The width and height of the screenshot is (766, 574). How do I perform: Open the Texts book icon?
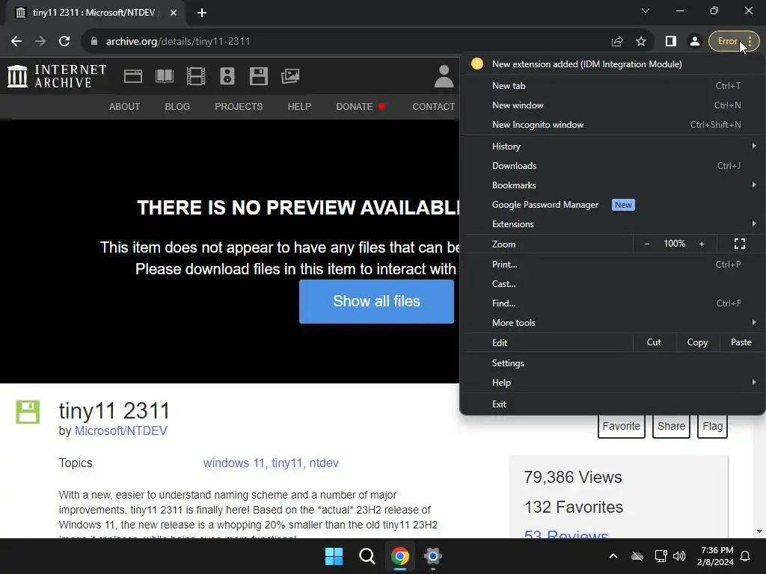click(164, 76)
